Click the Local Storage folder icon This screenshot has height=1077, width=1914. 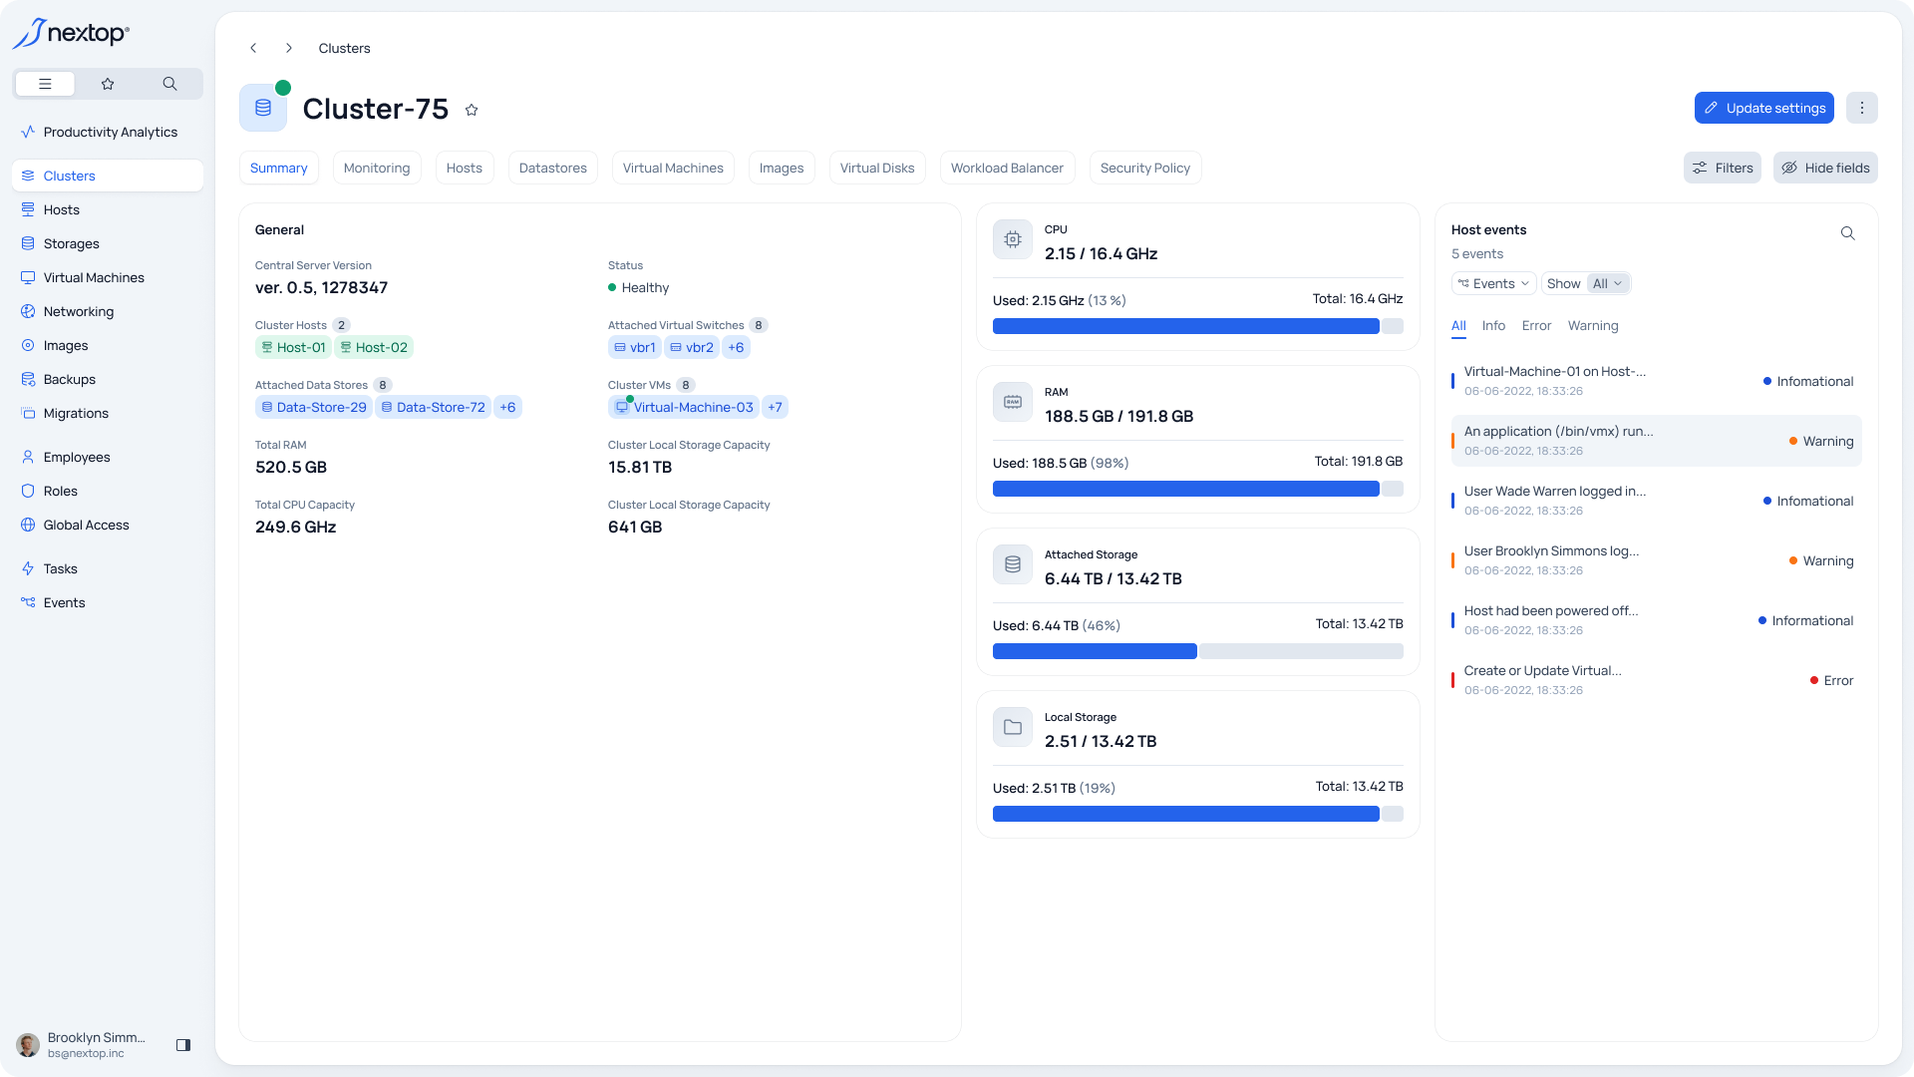point(1013,727)
